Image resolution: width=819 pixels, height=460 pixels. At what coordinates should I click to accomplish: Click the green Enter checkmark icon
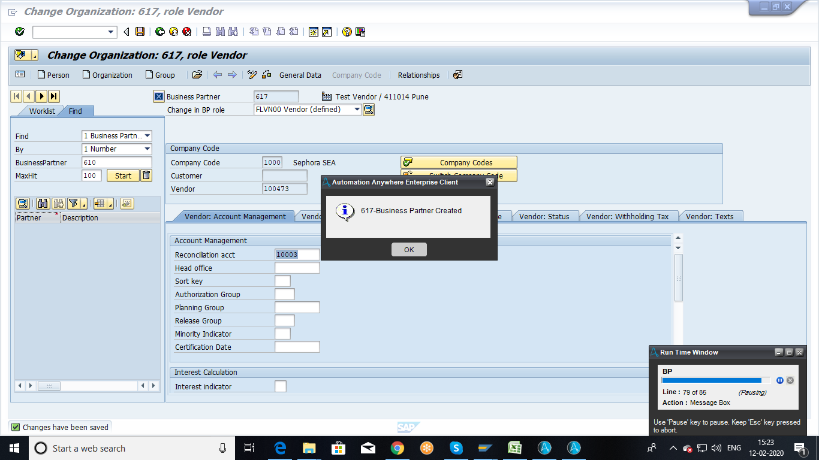coord(20,32)
